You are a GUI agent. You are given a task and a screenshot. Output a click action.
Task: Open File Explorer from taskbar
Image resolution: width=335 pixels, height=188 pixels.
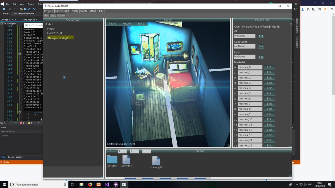pyautogui.click(x=81, y=184)
